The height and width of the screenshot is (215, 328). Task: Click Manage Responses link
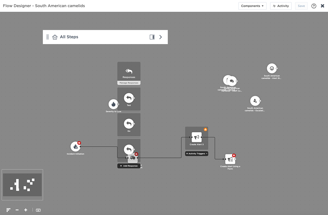click(129, 83)
